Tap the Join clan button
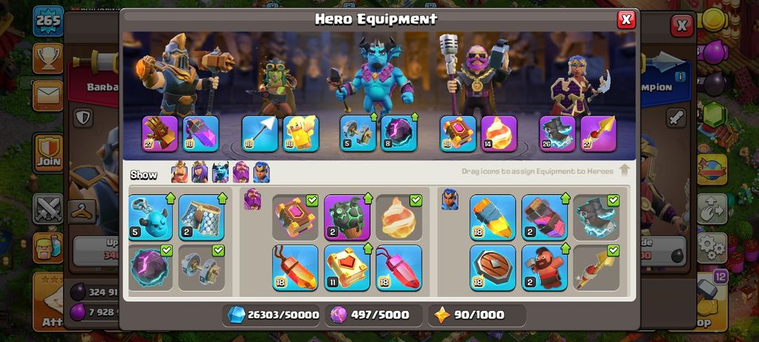 [48, 153]
